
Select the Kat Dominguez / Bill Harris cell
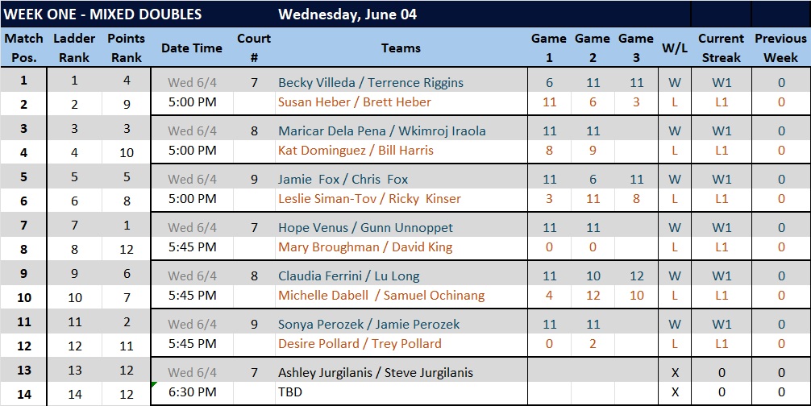(x=401, y=151)
